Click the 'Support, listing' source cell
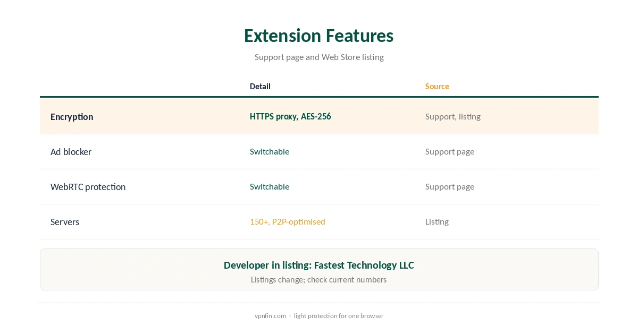 pyautogui.click(x=453, y=116)
